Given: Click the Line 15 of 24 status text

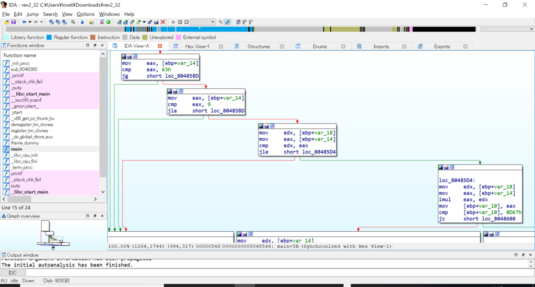Looking at the screenshot, I should [16, 207].
